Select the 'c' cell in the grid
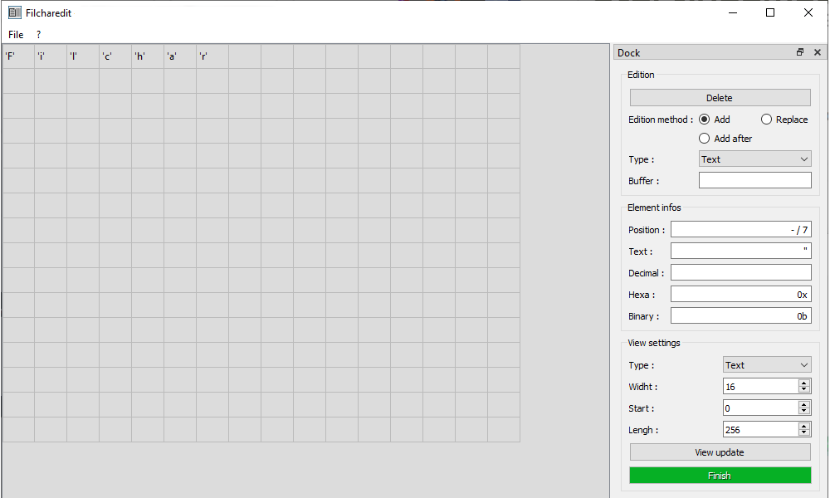Screen dimensions: 830x498 pyautogui.click(x=115, y=56)
